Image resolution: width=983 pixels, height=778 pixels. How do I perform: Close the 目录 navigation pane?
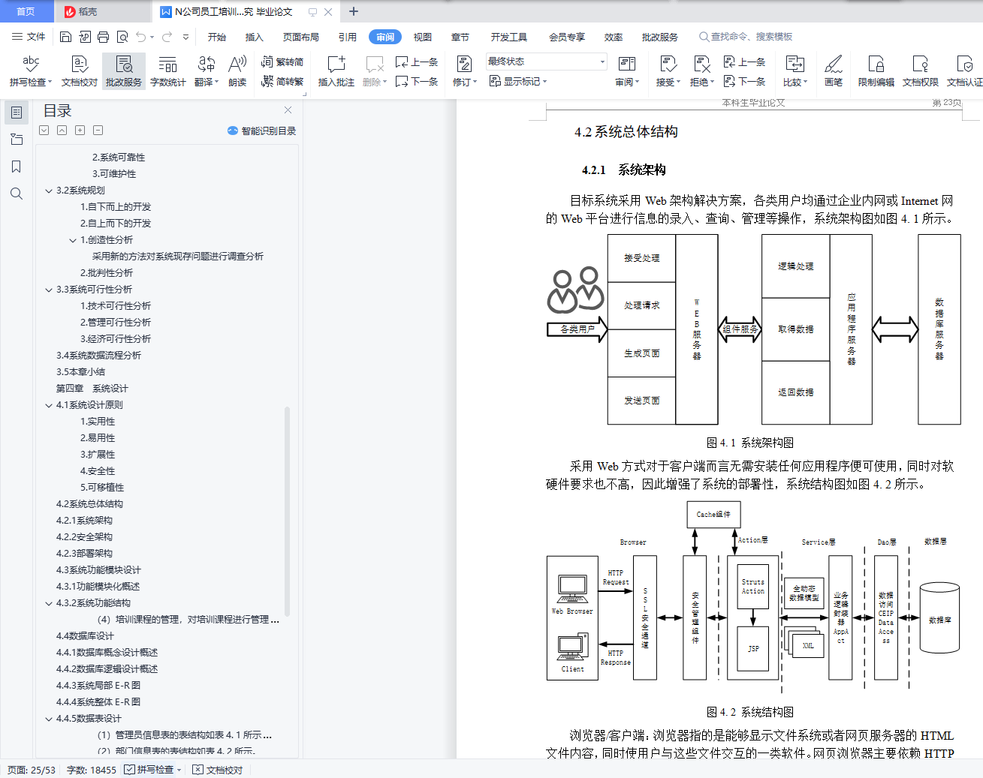coord(288,110)
